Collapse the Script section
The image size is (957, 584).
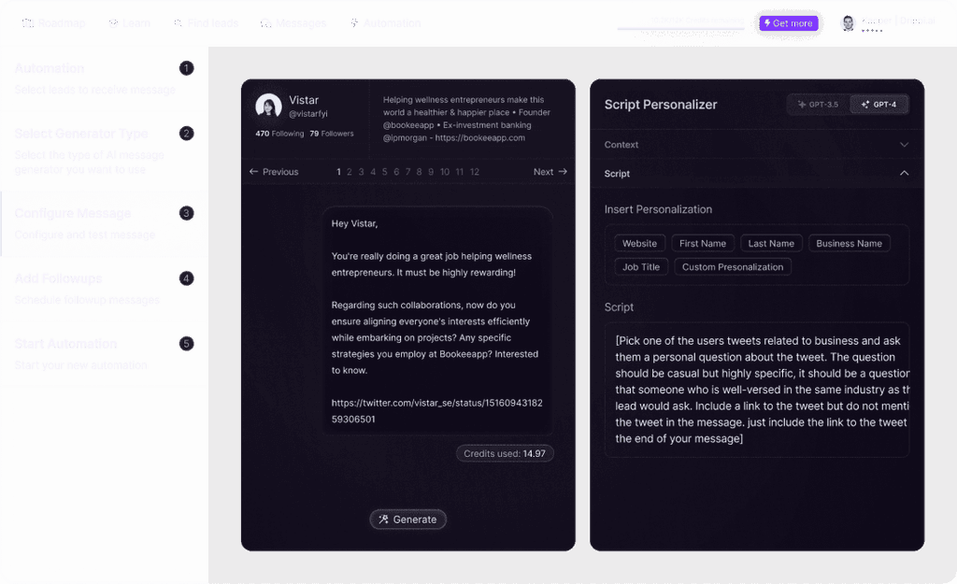point(755,174)
